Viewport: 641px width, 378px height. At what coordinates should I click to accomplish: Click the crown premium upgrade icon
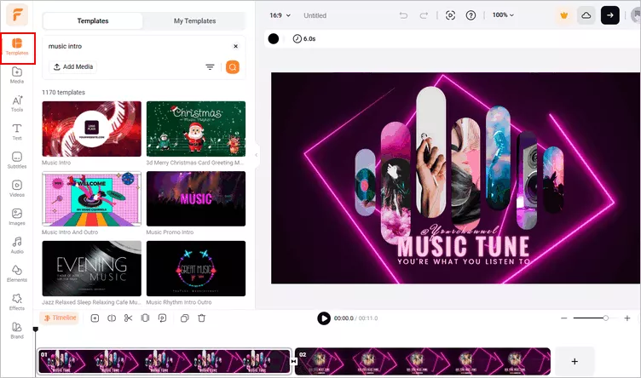pyautogui.click(x=564, y=15)
